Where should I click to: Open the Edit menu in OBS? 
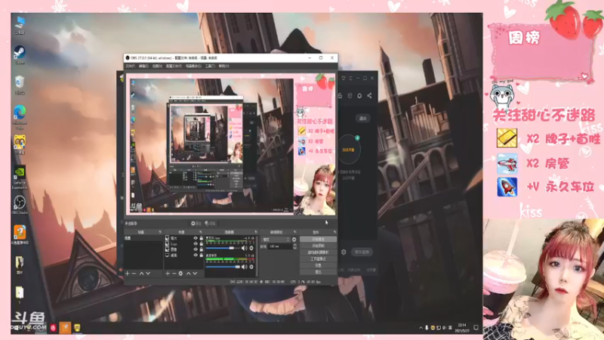pos(143,66)
